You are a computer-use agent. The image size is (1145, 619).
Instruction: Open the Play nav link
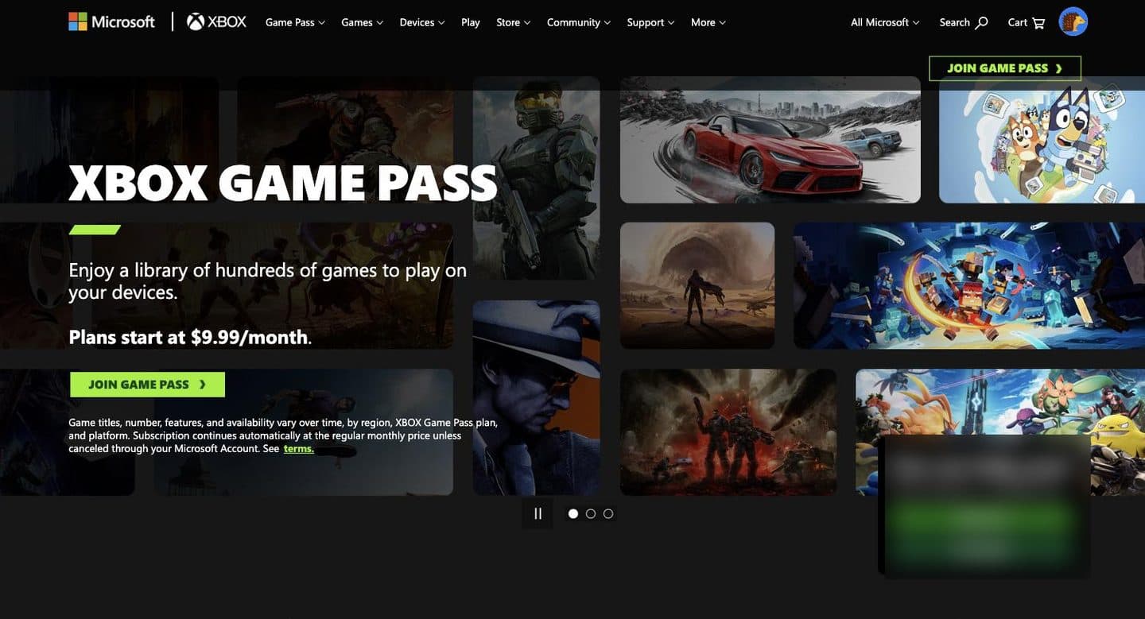471,22
